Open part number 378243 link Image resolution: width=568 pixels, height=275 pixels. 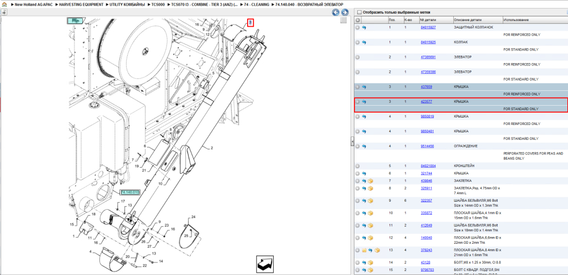pos(426,250)
